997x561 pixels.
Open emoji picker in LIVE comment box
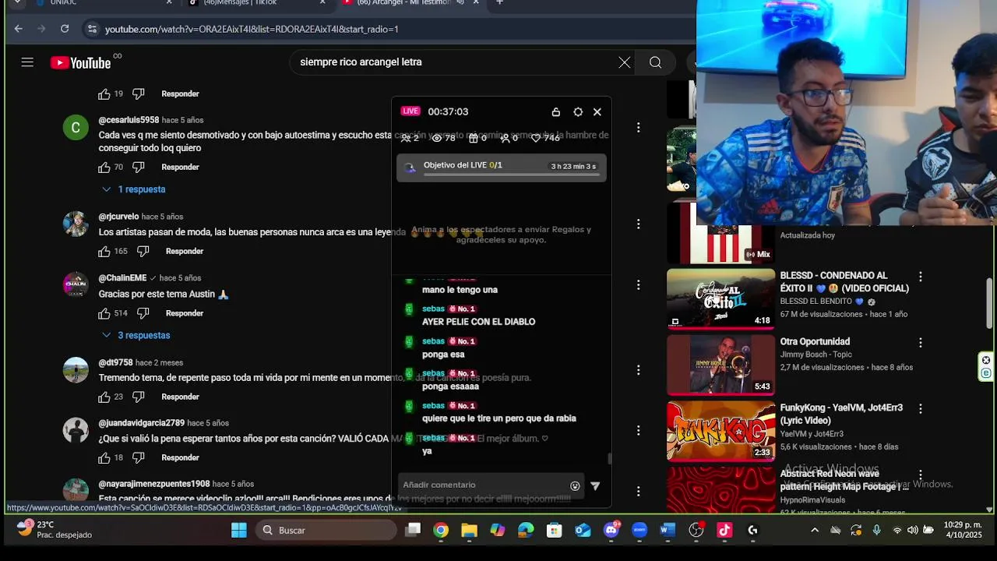pos(575,485)
